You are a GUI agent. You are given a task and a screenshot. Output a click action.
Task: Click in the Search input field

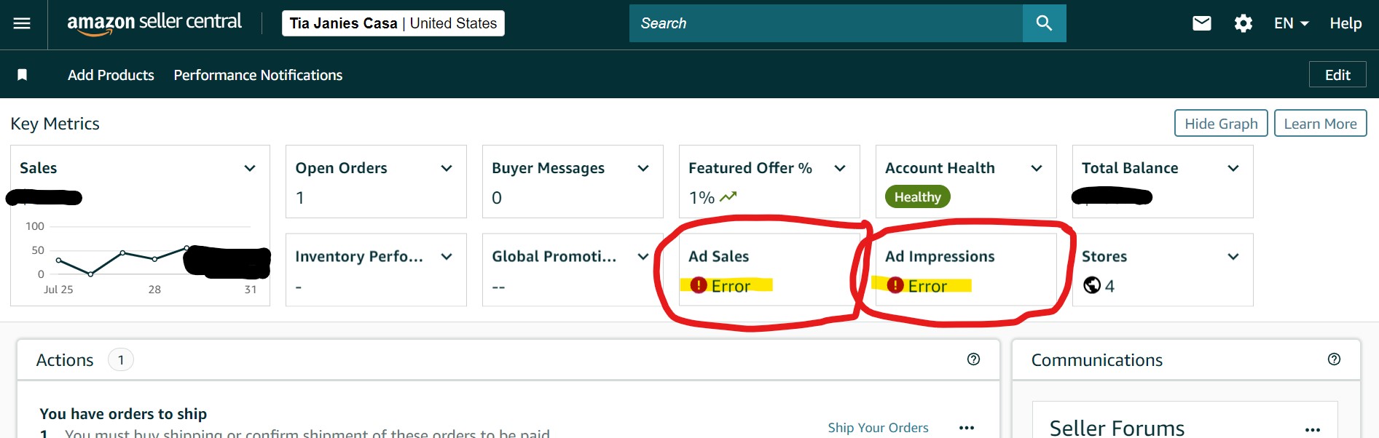click(826, 23)
